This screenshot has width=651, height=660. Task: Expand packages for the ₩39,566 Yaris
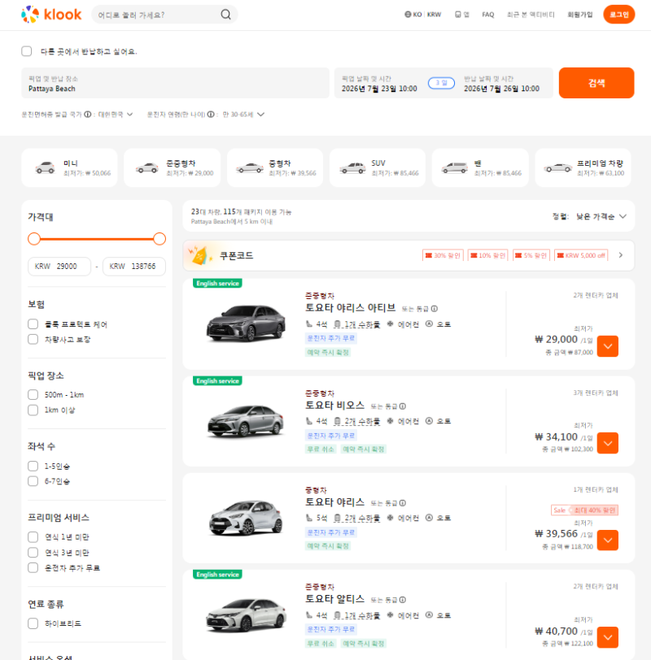pyautogui.click(x=608, y=540)
